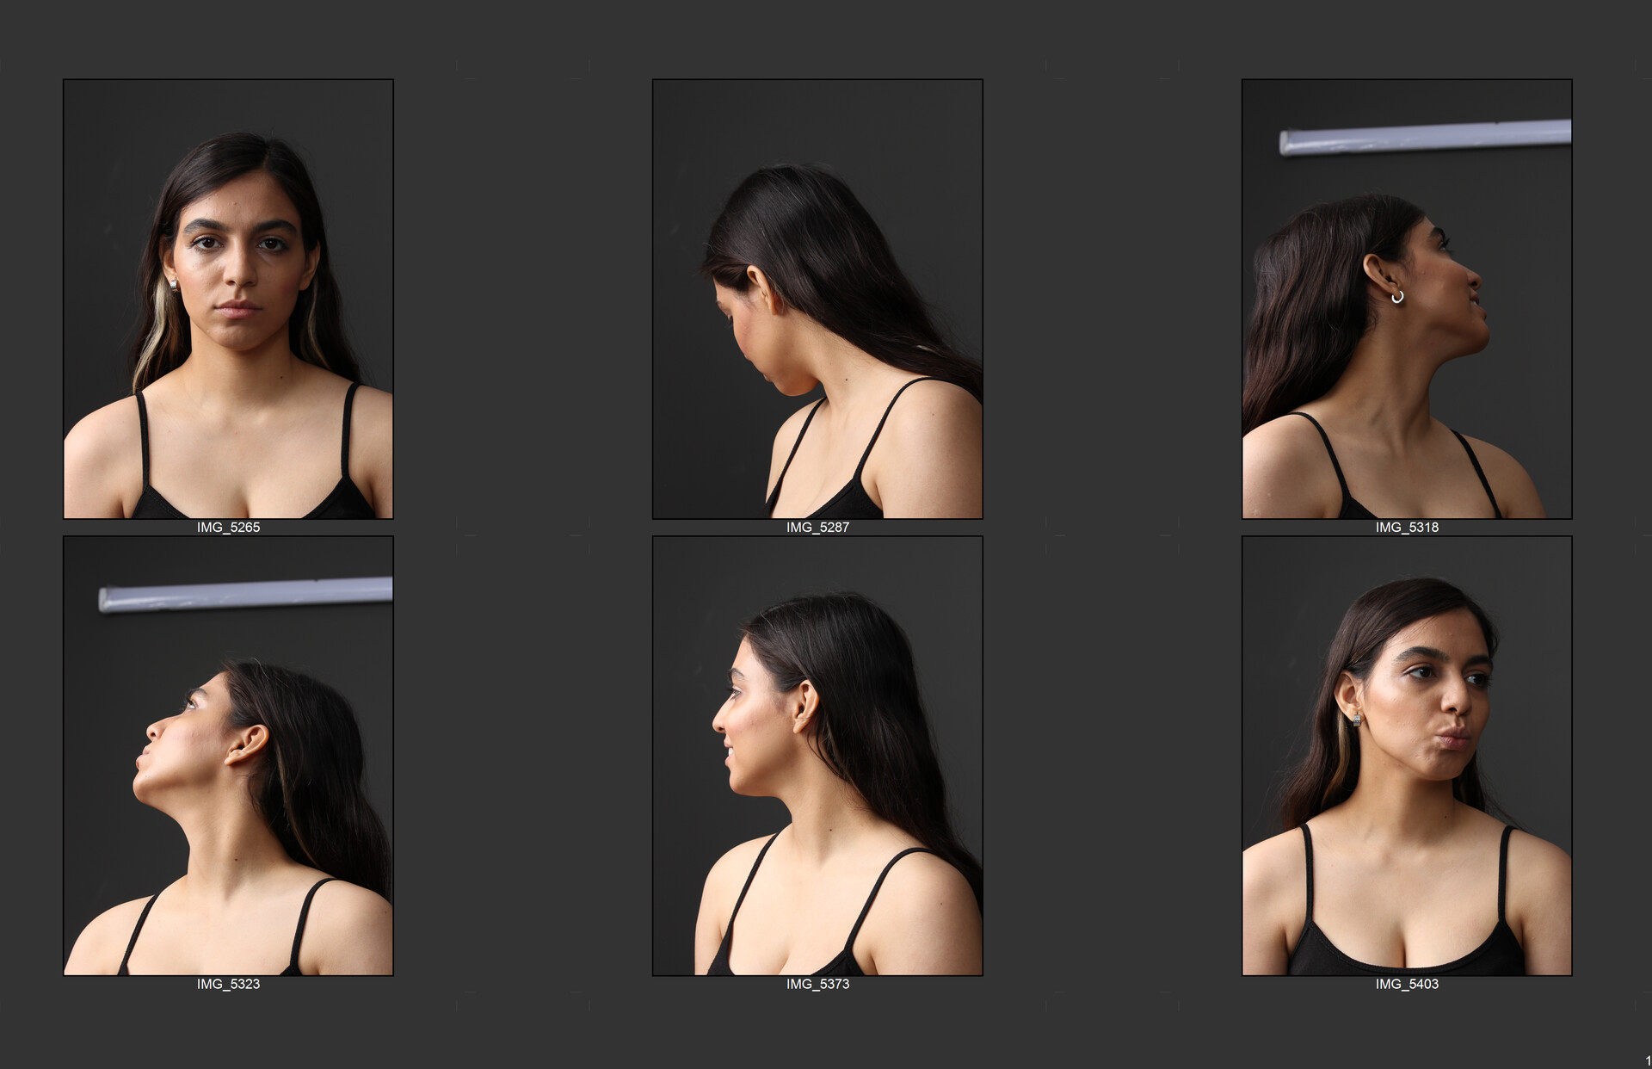Click the hoop earring in IMG_5318
The height and width of the screenshot is (1069, 1652).
[x=1397, y=297]
